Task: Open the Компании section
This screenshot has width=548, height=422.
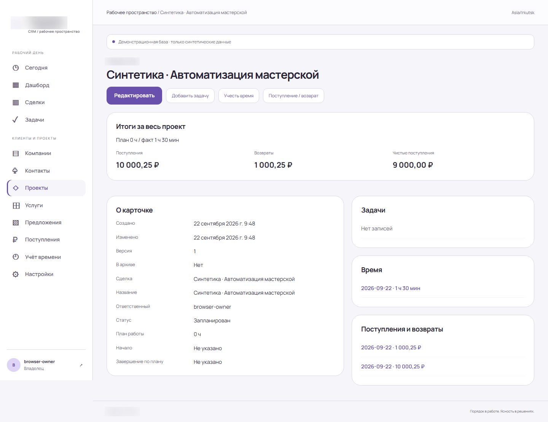Action: point(46,153)
